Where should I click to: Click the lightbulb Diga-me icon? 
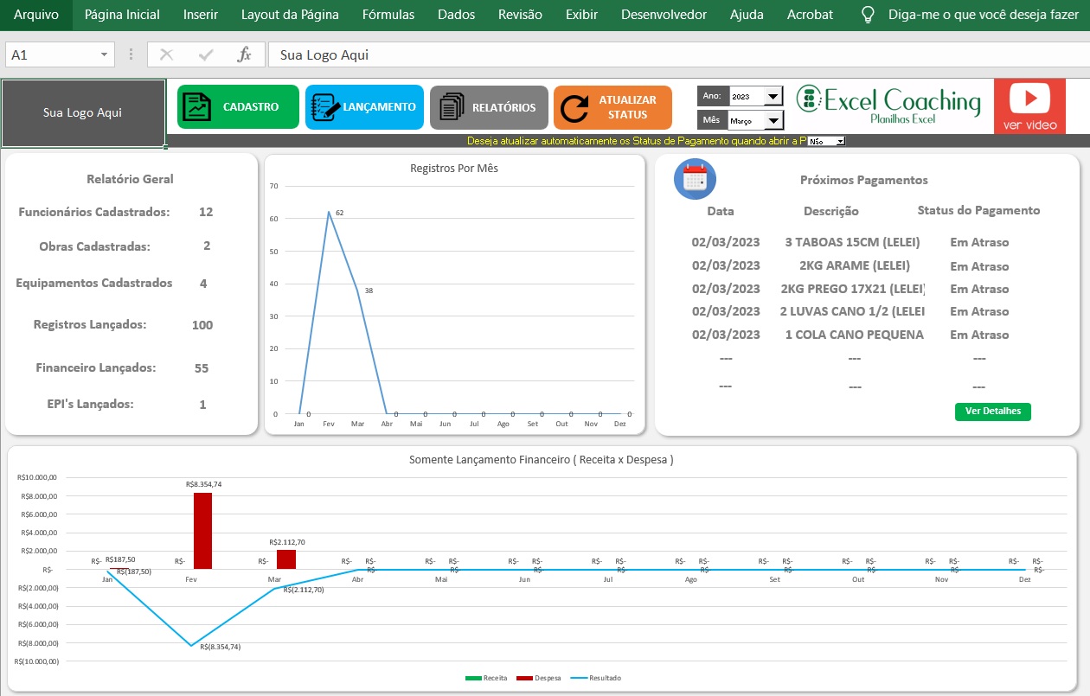tap(869, 15)
